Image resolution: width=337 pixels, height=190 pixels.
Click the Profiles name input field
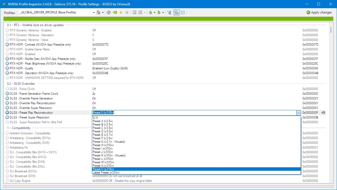(55, 12)
